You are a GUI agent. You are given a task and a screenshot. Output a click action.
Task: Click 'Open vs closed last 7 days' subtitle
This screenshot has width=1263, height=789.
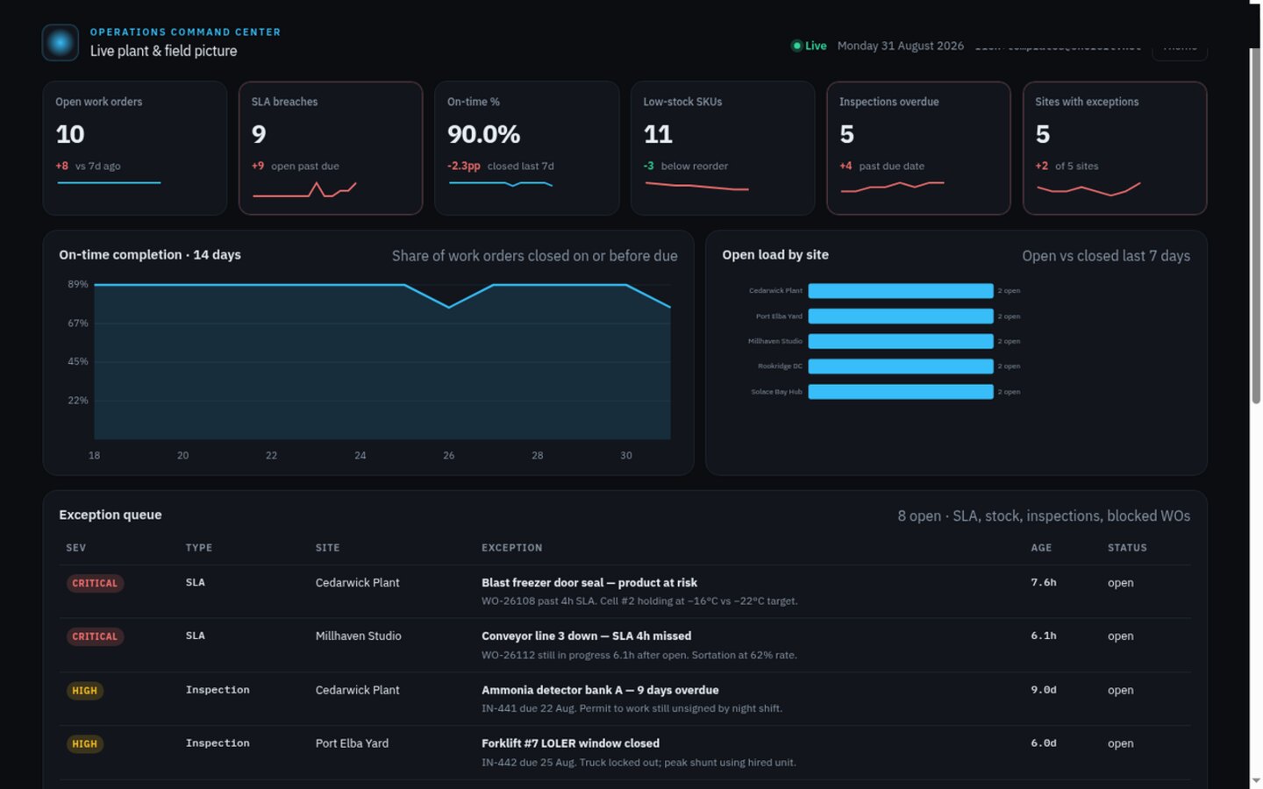(1106, 256)
